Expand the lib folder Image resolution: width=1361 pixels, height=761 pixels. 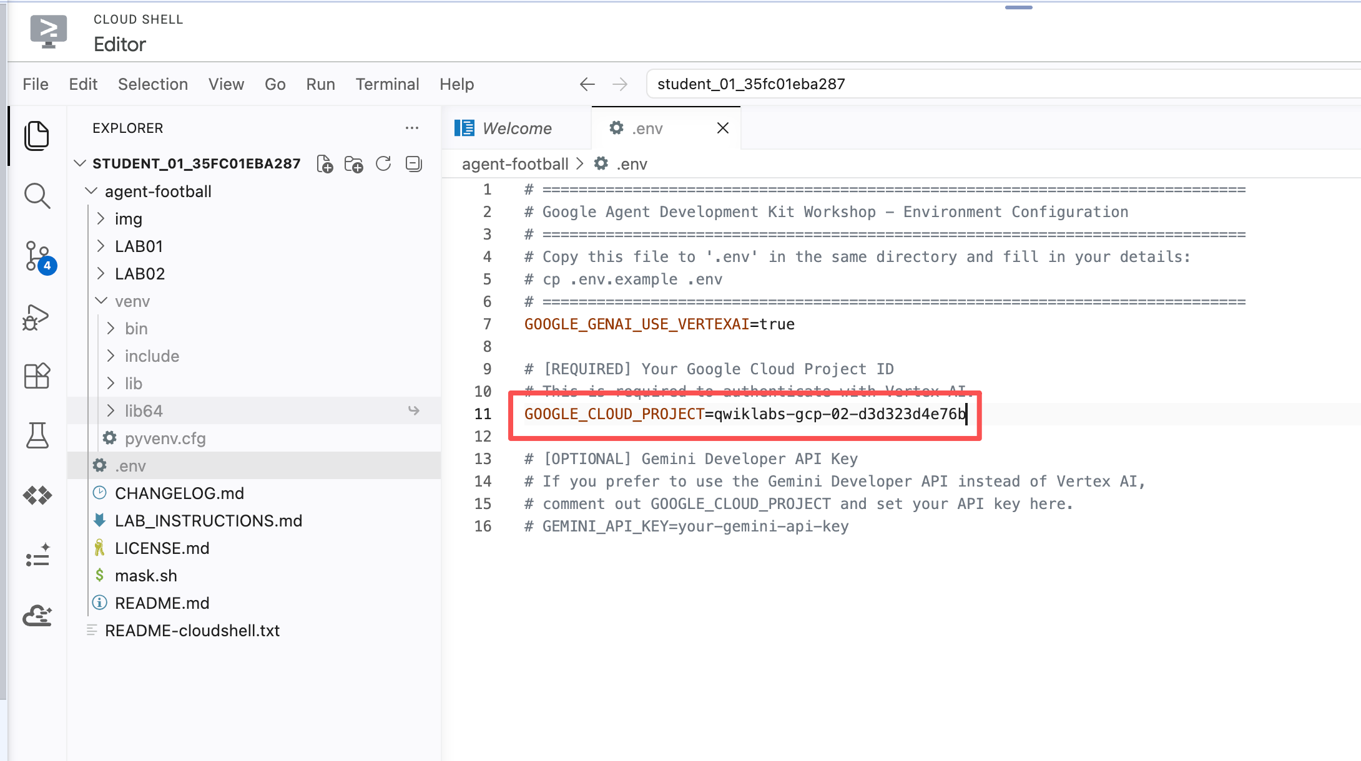click(x=111, y=383)
